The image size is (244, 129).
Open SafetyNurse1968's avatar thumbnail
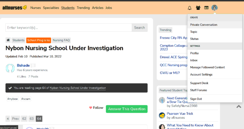click(x=162, y=100)
